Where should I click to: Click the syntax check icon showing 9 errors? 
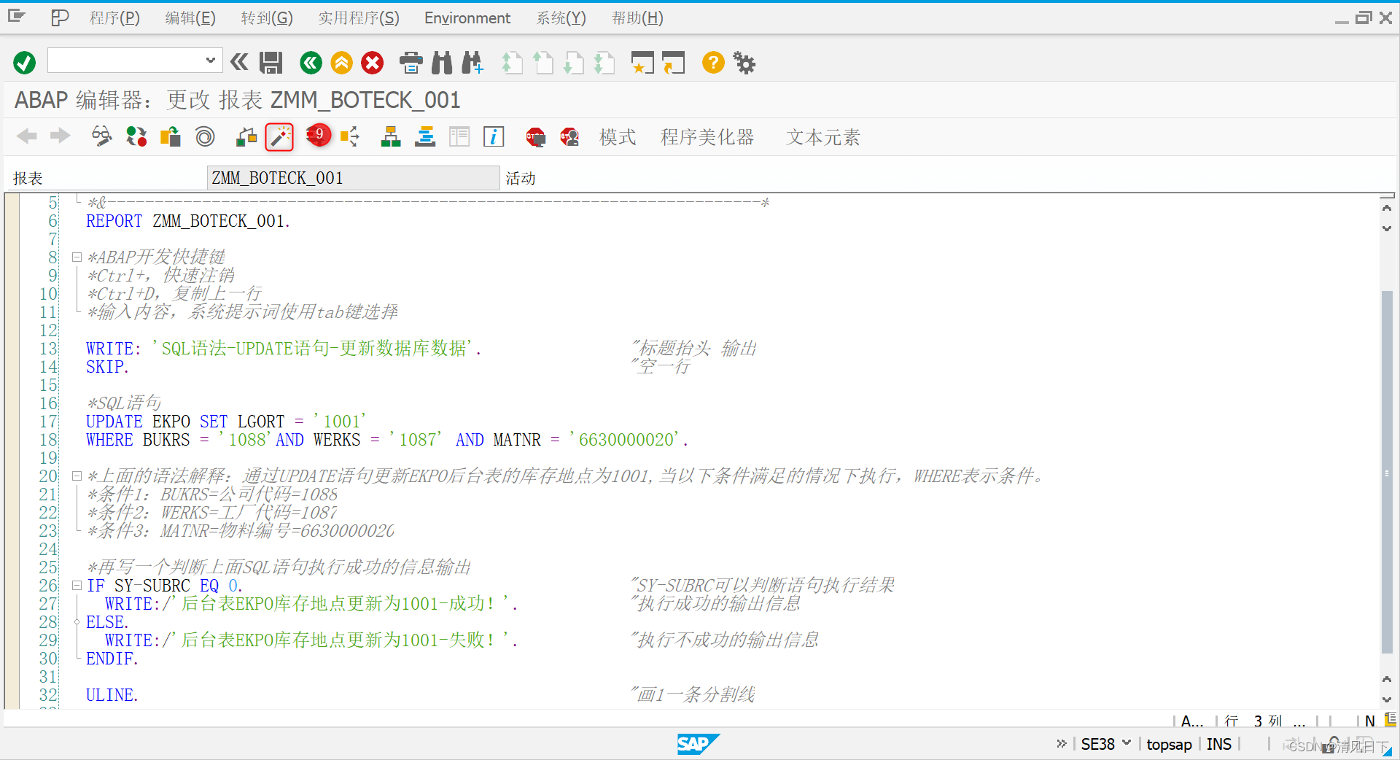tap(317, 136)
